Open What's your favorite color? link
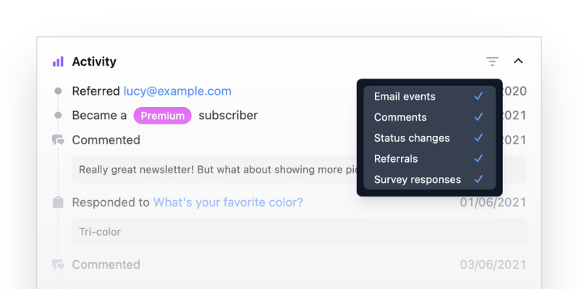The image size is (579, 289). [x=228, y=202]
